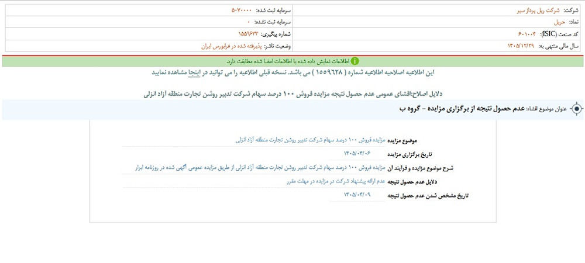The width and height of the screenshot is (585, 263).
Task: Click the 'سرمایه ثبت شده' label
Action: [273, 11]
